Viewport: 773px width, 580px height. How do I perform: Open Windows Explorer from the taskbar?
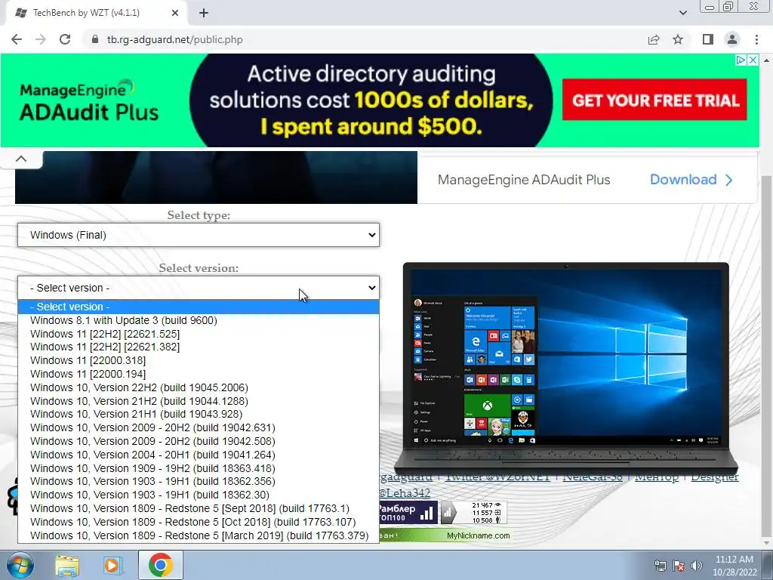[x=66, y=565]
